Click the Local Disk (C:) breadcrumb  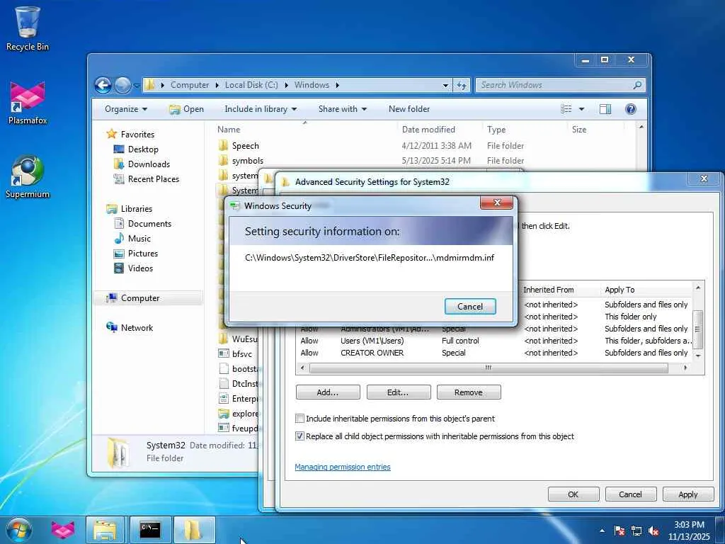click(x=251, y=85)
